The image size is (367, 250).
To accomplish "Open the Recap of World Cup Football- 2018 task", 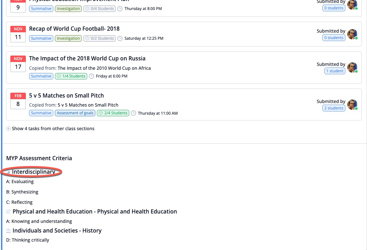I will (x=74, y=29).
